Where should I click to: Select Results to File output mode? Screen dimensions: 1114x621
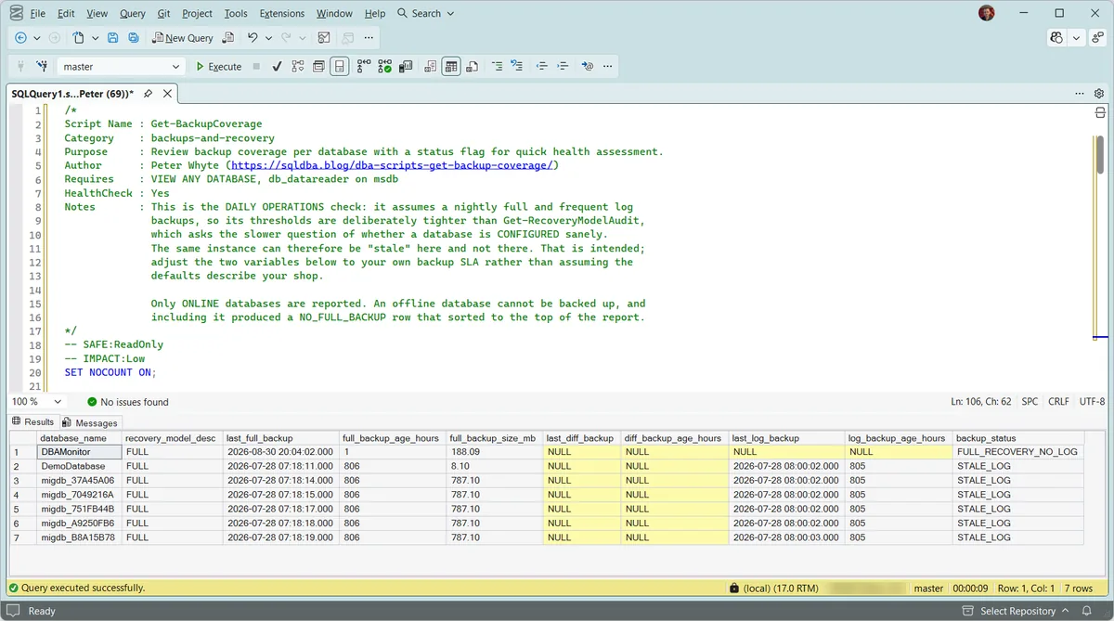pos(473,67)
